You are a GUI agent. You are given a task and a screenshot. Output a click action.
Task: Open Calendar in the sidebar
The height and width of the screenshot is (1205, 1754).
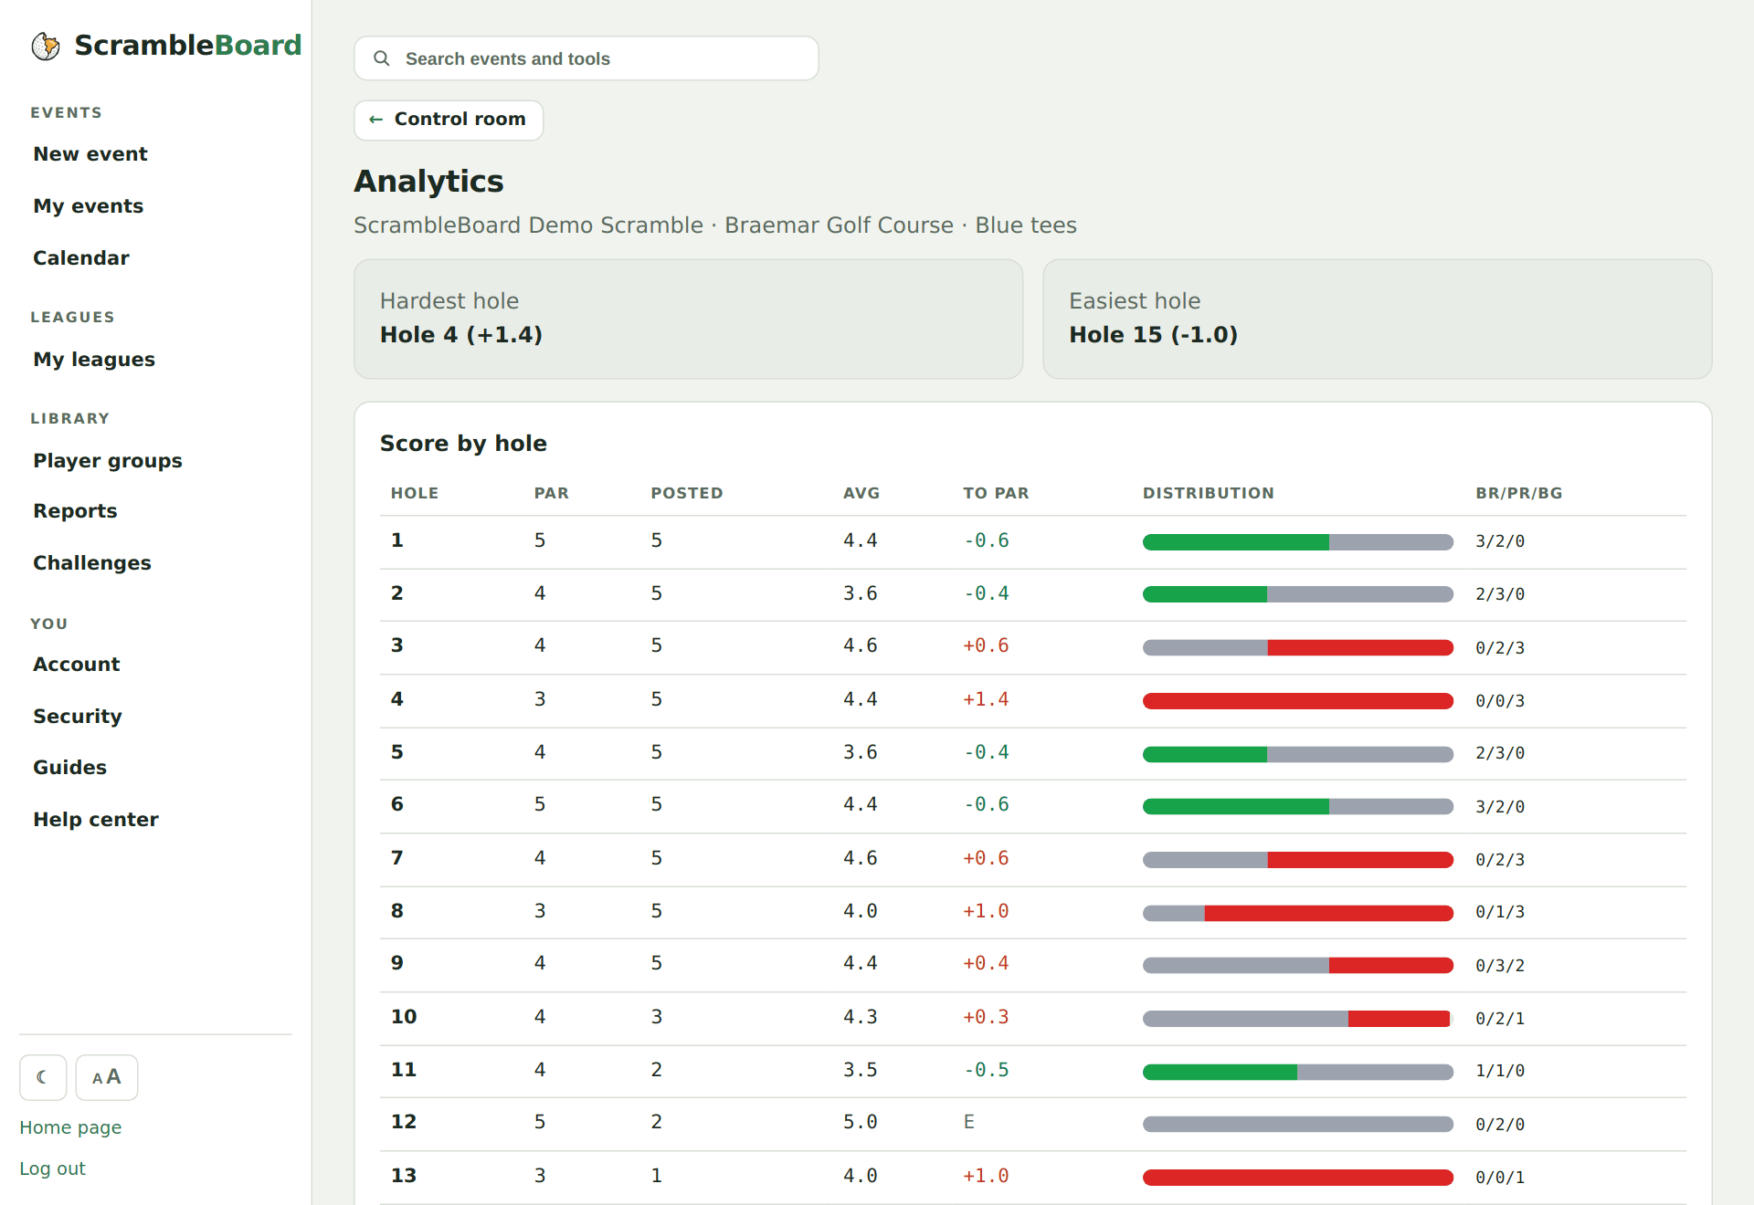tap(81, 258)
